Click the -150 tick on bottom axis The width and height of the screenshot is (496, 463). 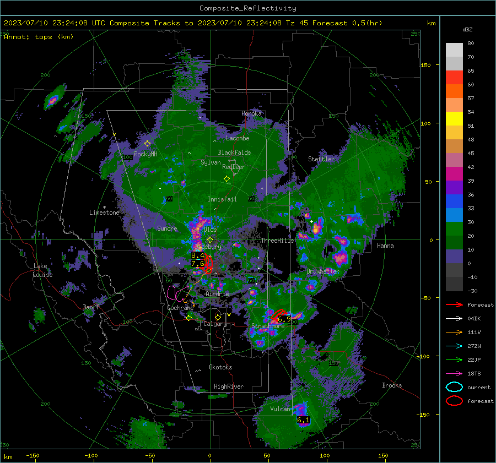[x=33, y=455]
